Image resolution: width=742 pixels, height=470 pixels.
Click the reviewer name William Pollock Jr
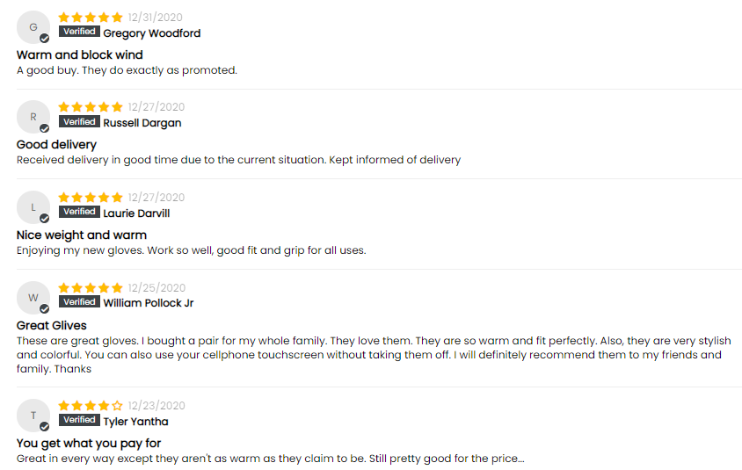pos(149,303)
